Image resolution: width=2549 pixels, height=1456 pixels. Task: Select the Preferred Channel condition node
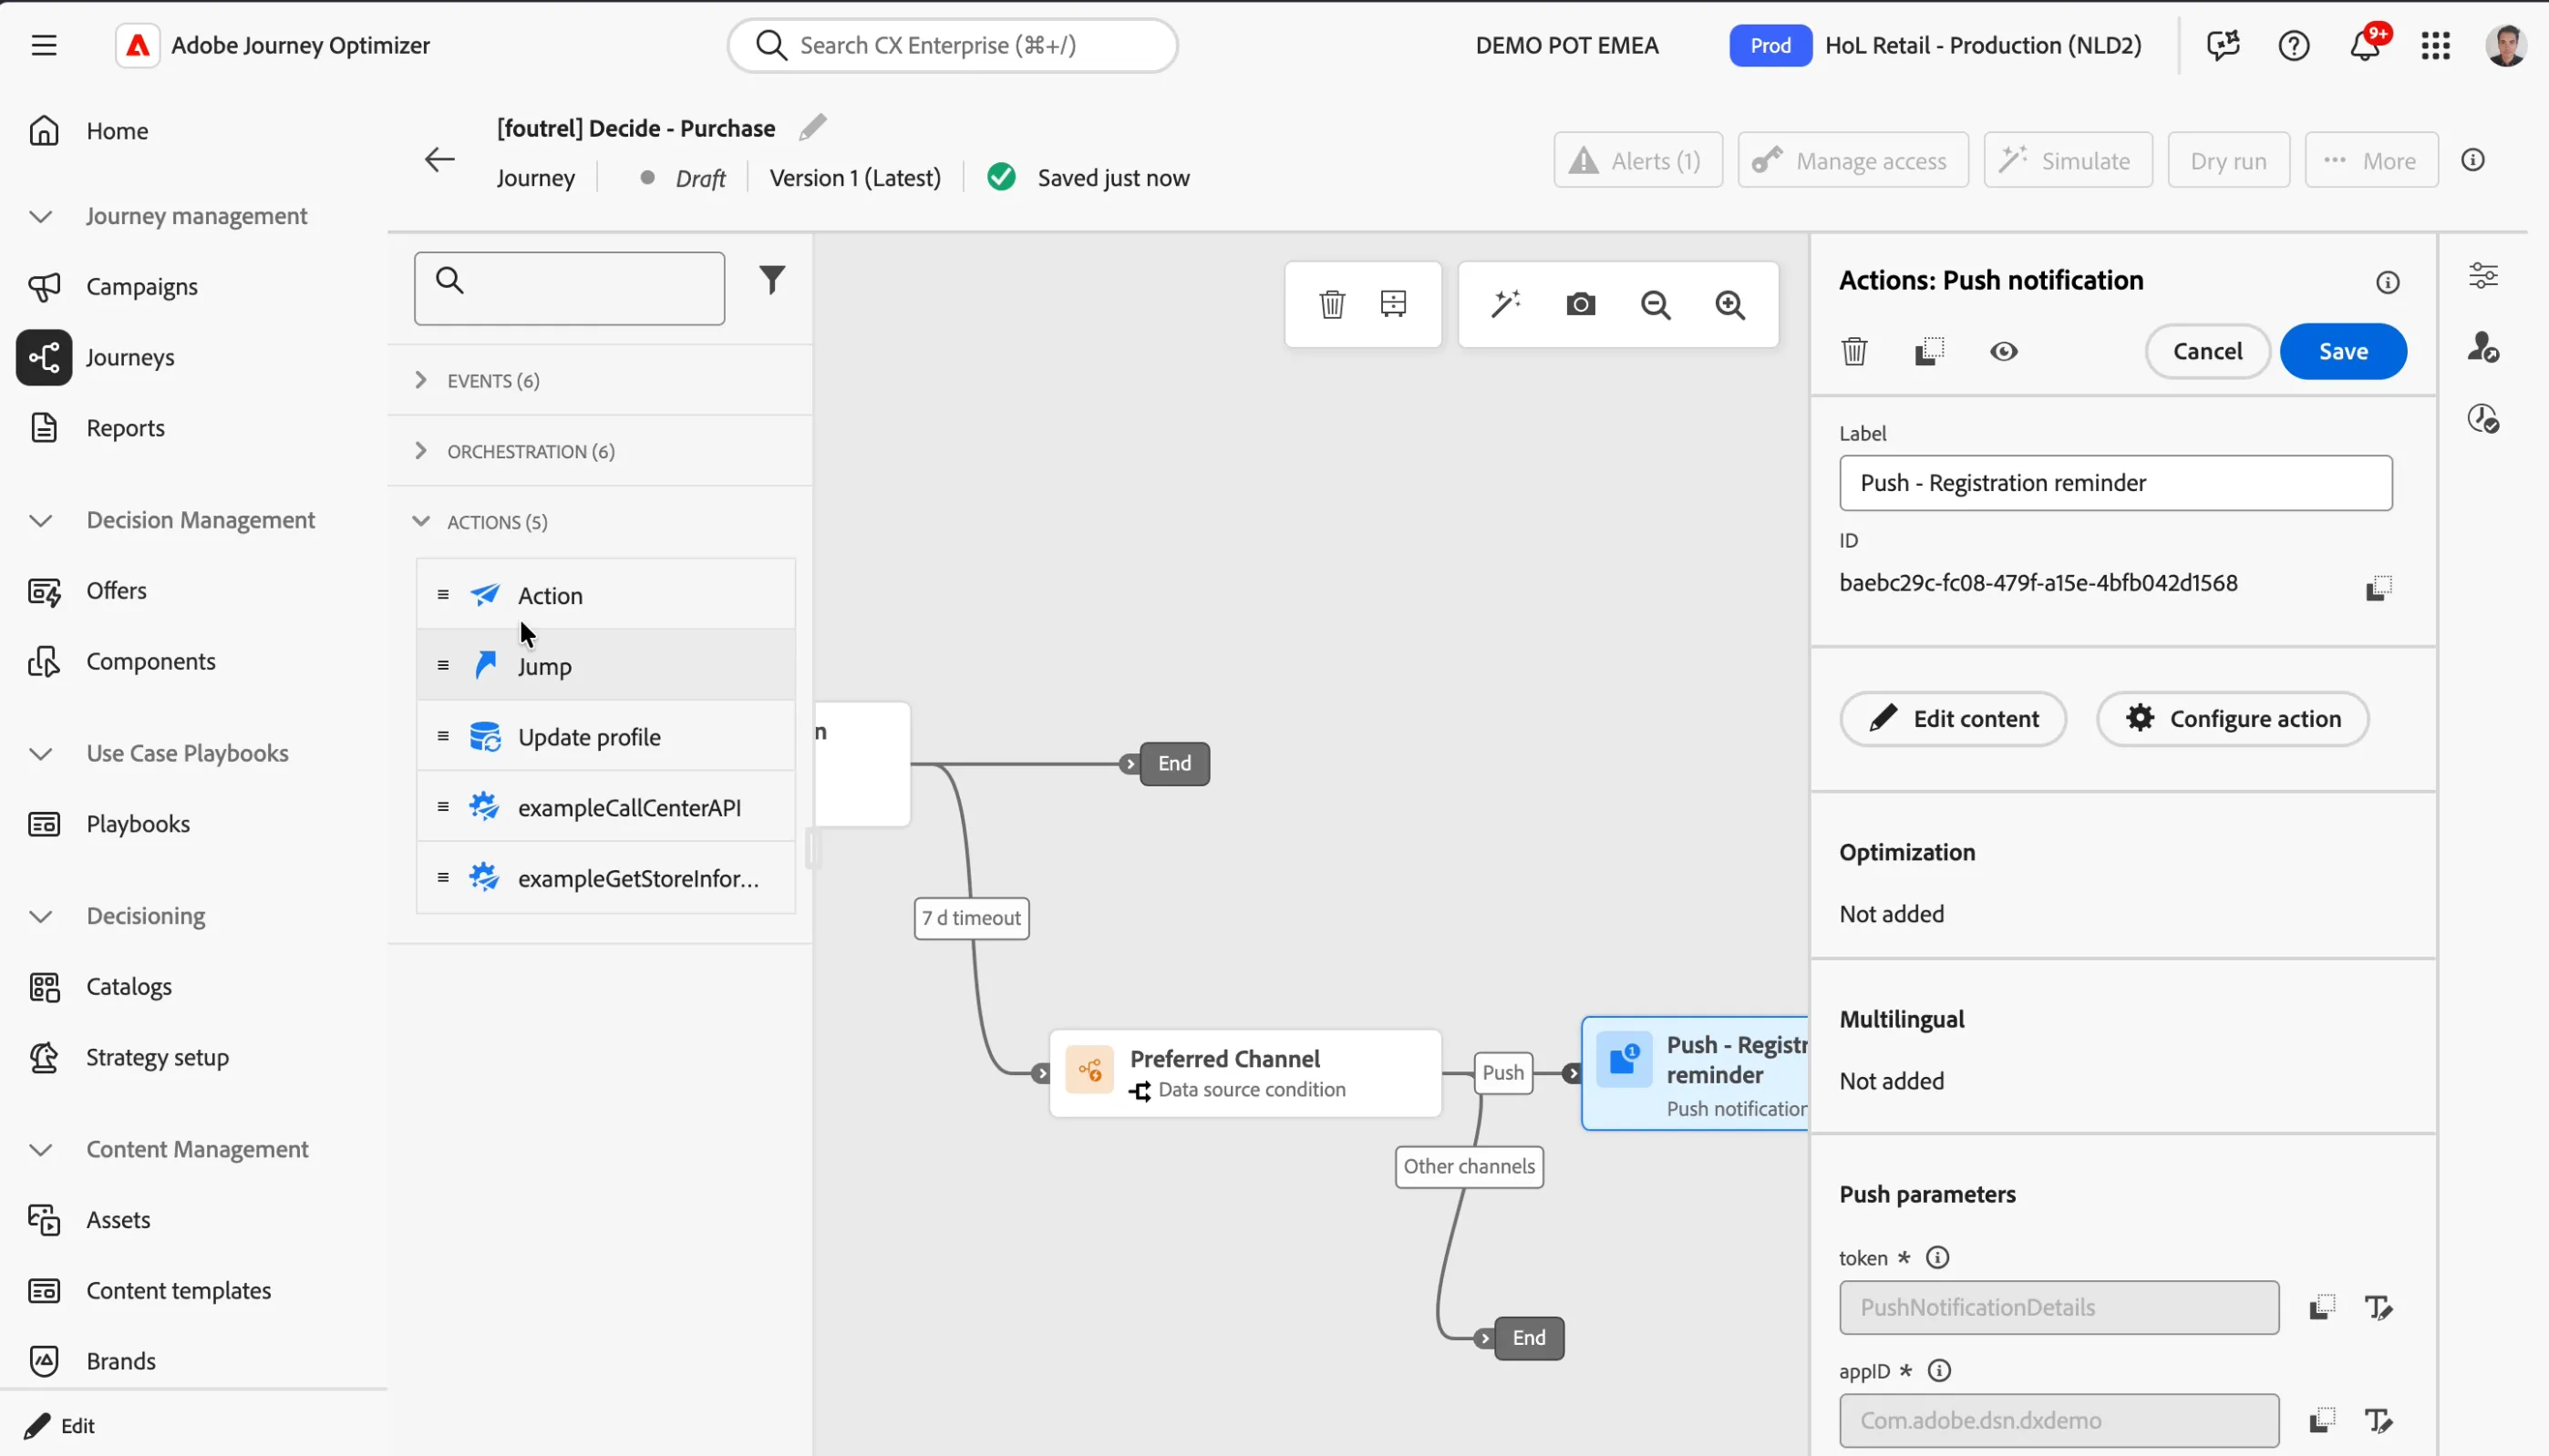click(1245, 1073)
